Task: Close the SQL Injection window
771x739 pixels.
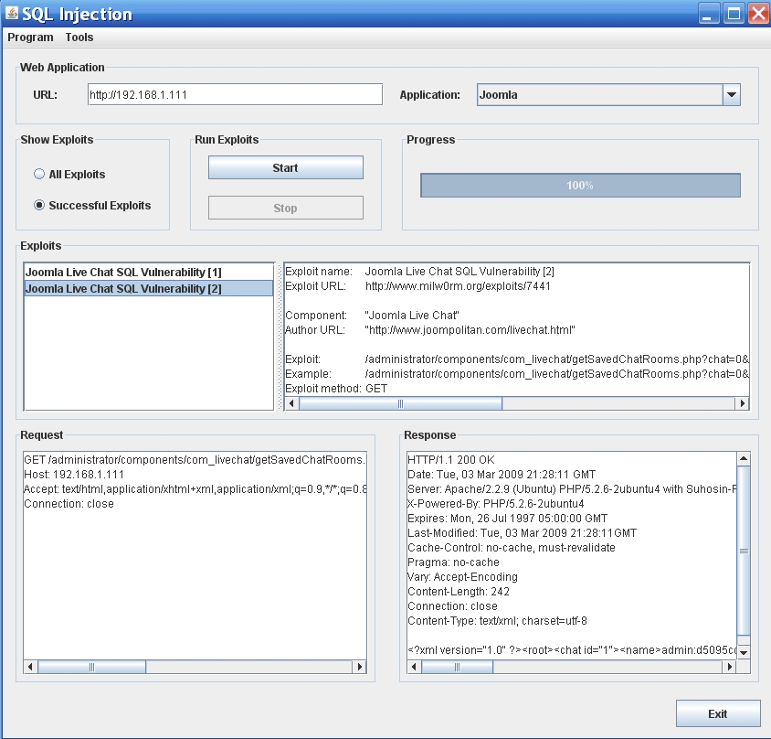Action: tap(758, 14)
